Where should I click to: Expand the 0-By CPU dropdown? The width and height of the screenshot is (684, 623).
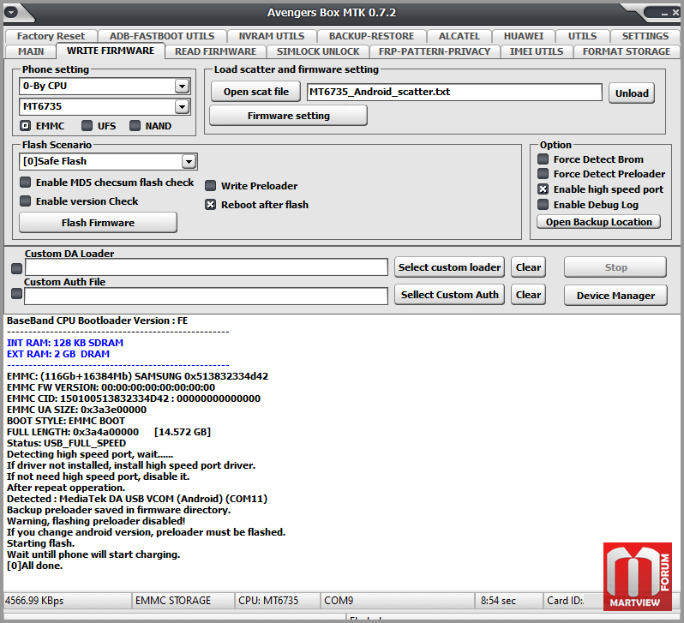coord(182,86)
